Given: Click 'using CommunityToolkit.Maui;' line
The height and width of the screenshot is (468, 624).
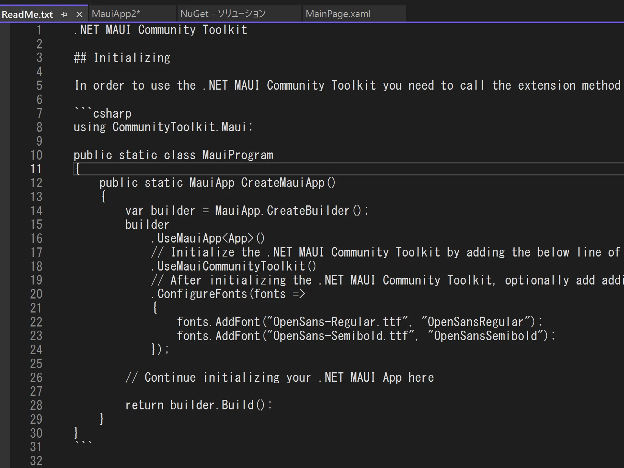Looking at the screenshot, I should pos(163,127).
